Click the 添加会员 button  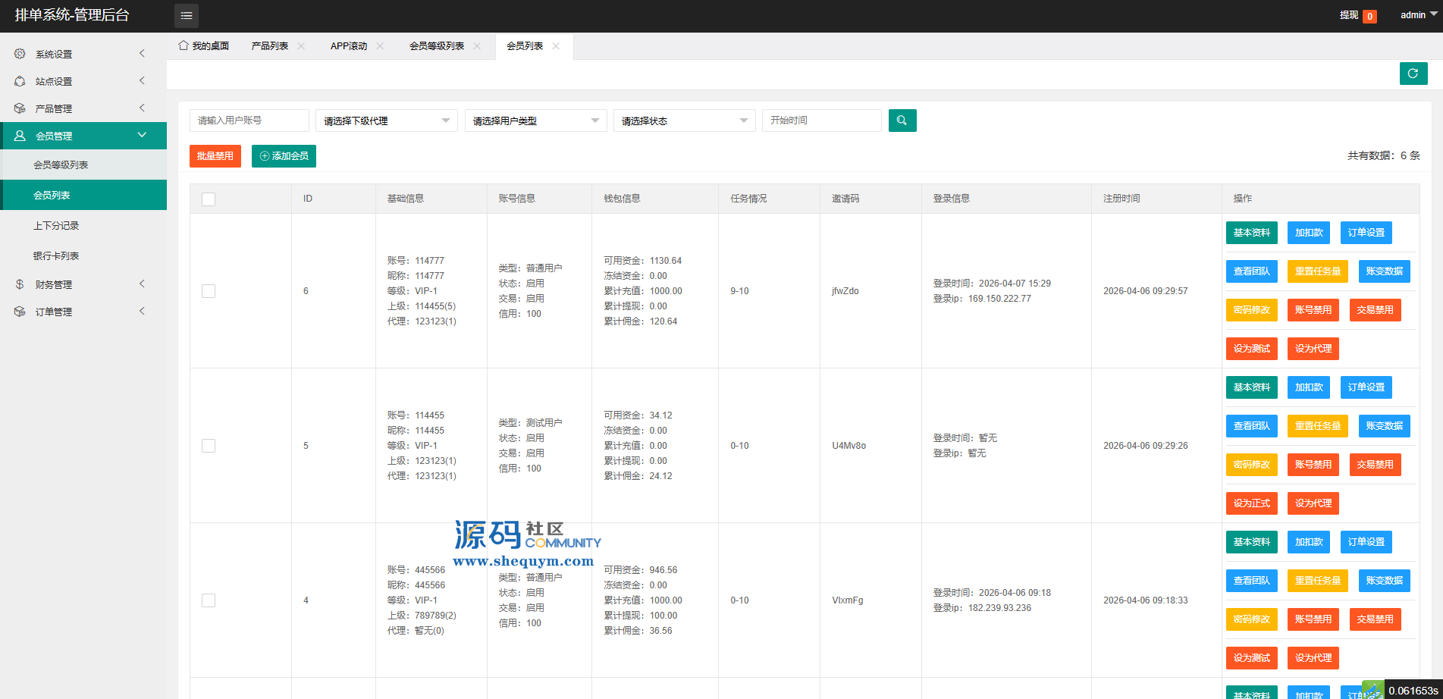point(284,156)
